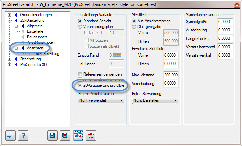Click the Versatz vertikal input field
This screenshot has width=242, height=146.
pos(225,55)
